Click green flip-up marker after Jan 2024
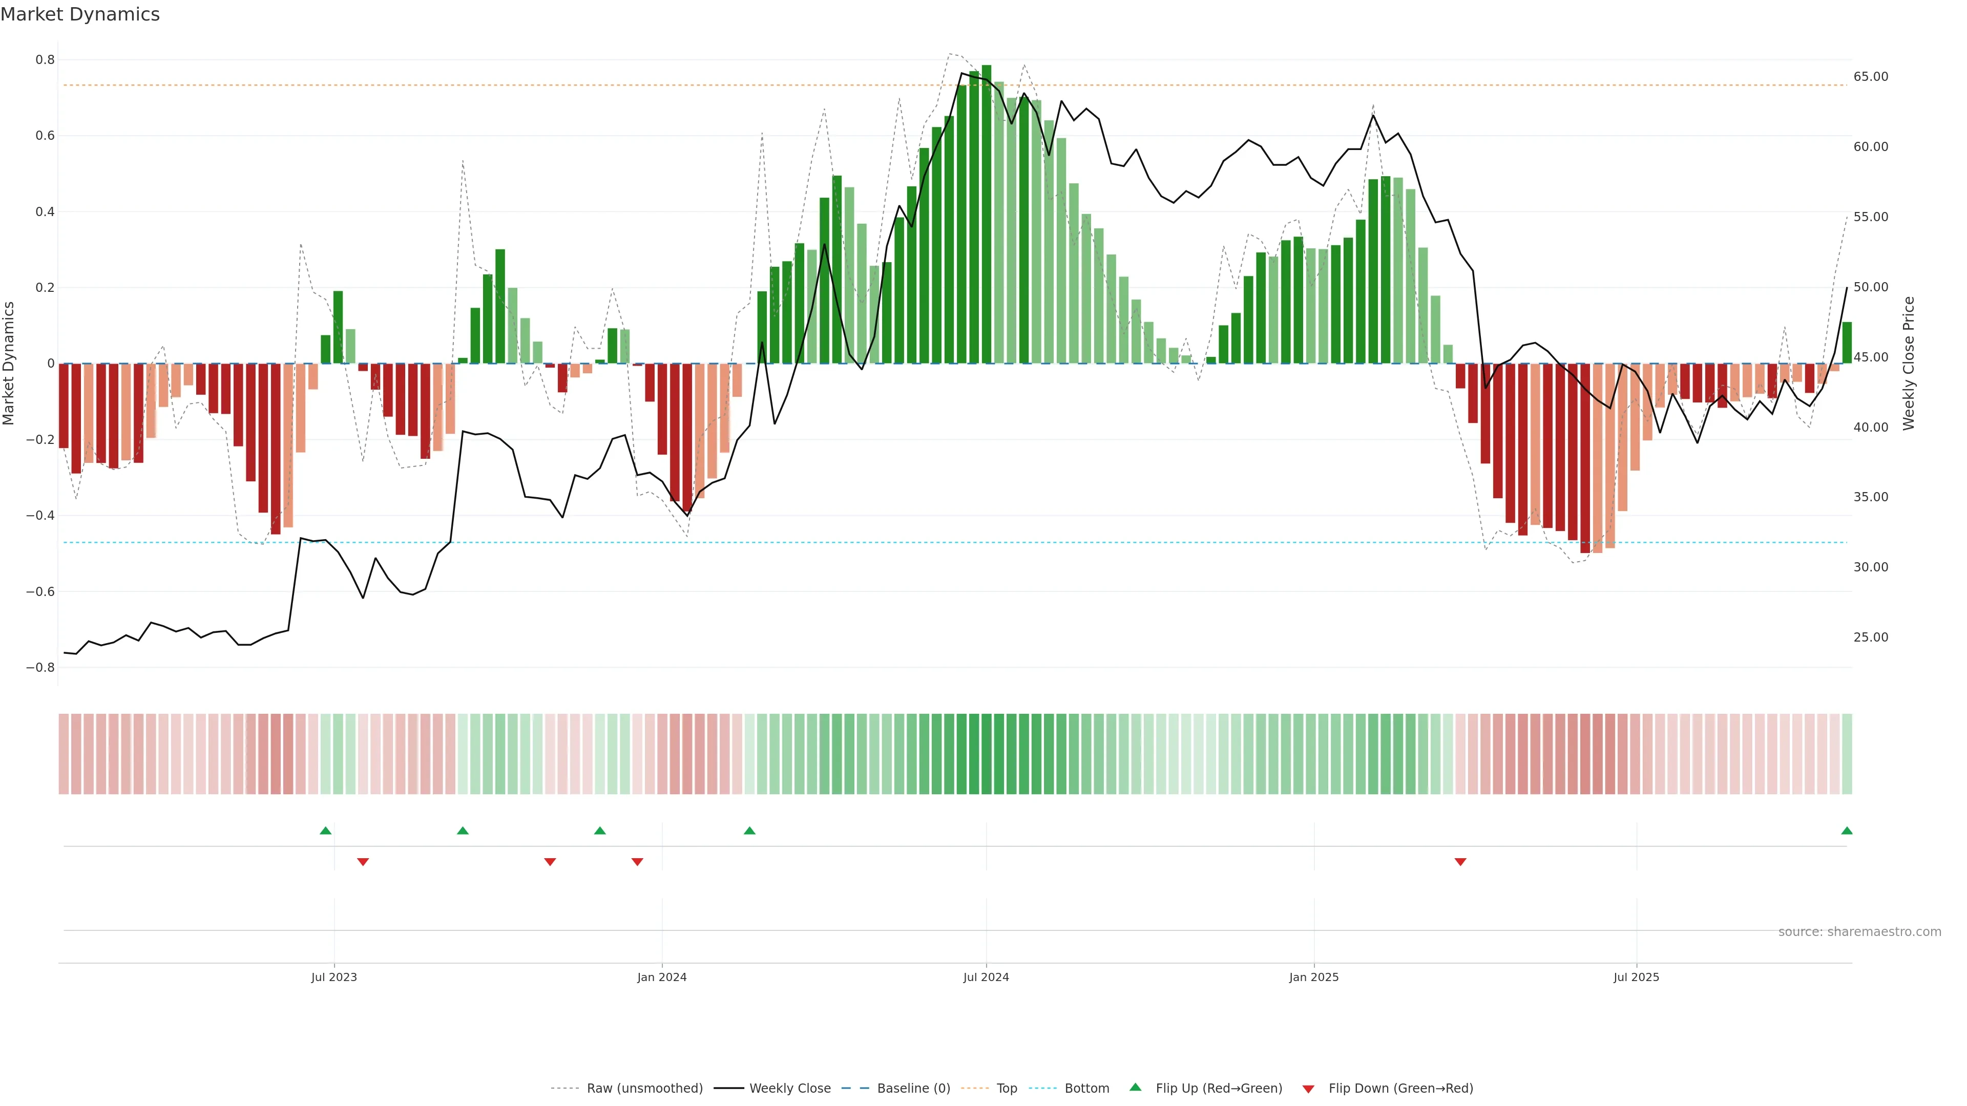Screen dimensions: 1967x1106 click(x=749, y=831)
